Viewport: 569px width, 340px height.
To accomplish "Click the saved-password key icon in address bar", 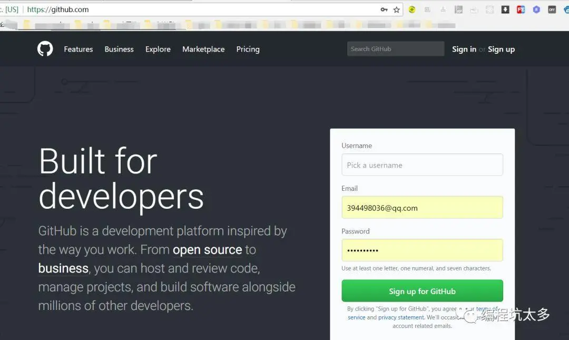I will point(384,10).
